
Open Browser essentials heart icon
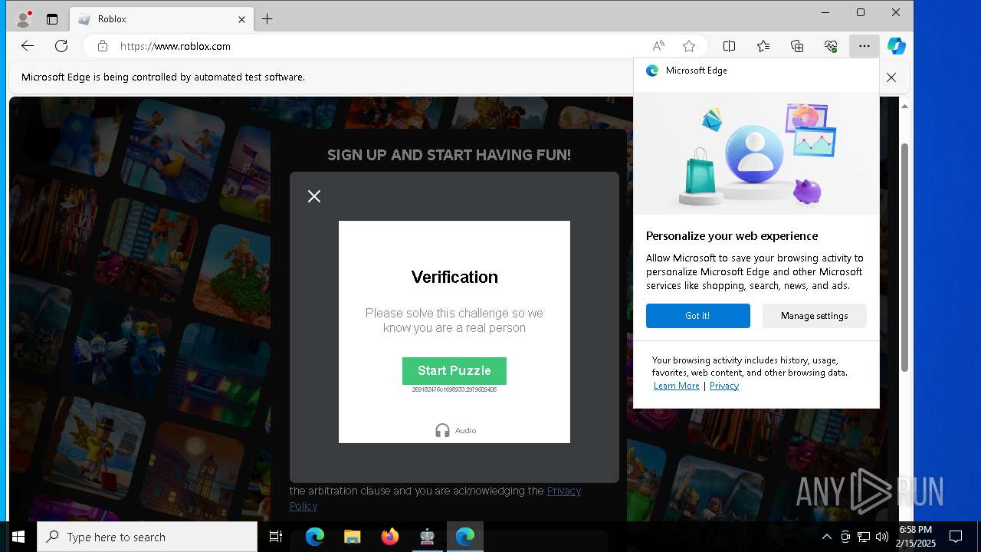(831, 46)
